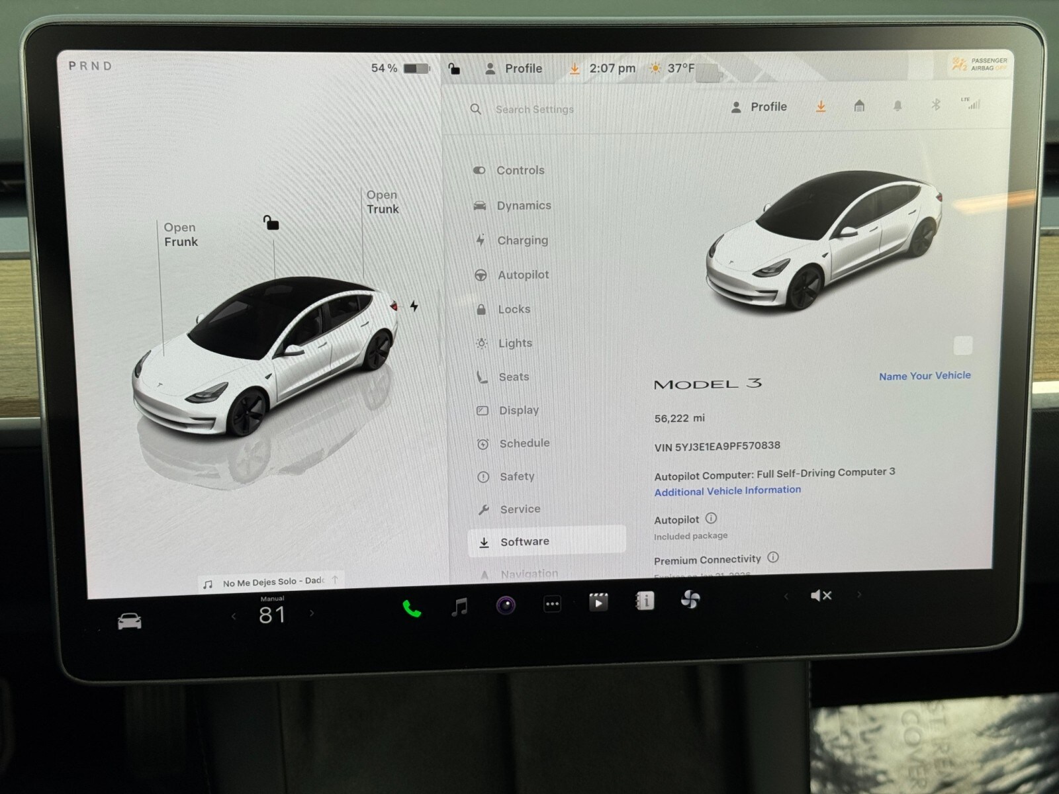Open the phone app icon
This screenshot has height=794, width=1059.
(412, 608)
